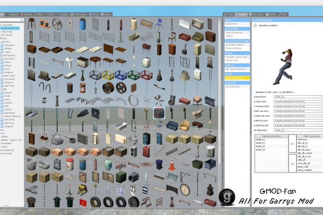Select the black wood stove prop

coord(185,49)
